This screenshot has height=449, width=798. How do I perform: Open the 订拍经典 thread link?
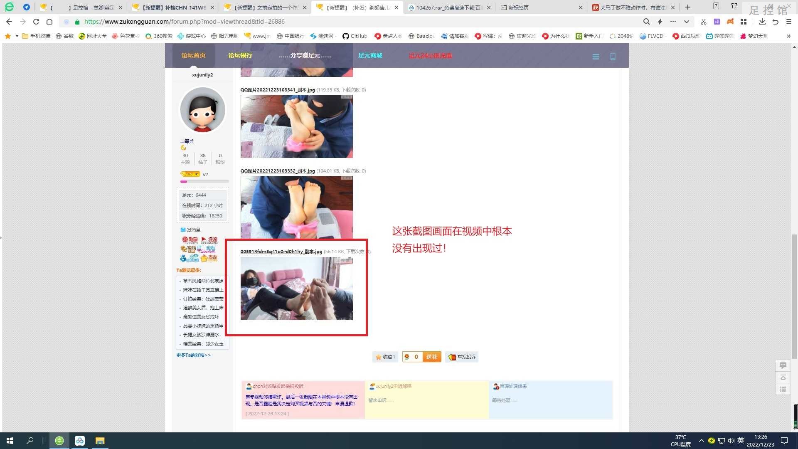203,299
